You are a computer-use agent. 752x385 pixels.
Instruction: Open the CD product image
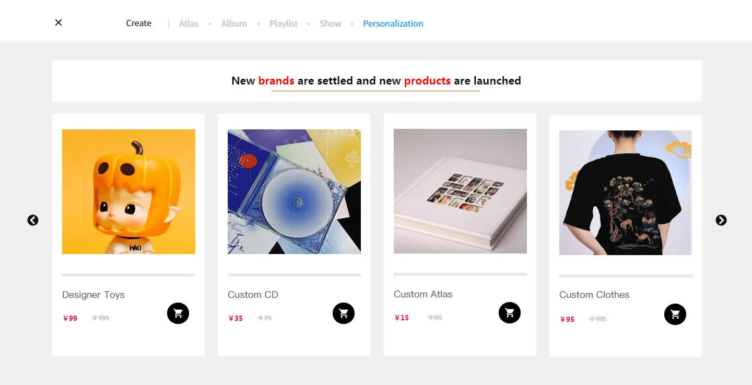coord(294,191)
